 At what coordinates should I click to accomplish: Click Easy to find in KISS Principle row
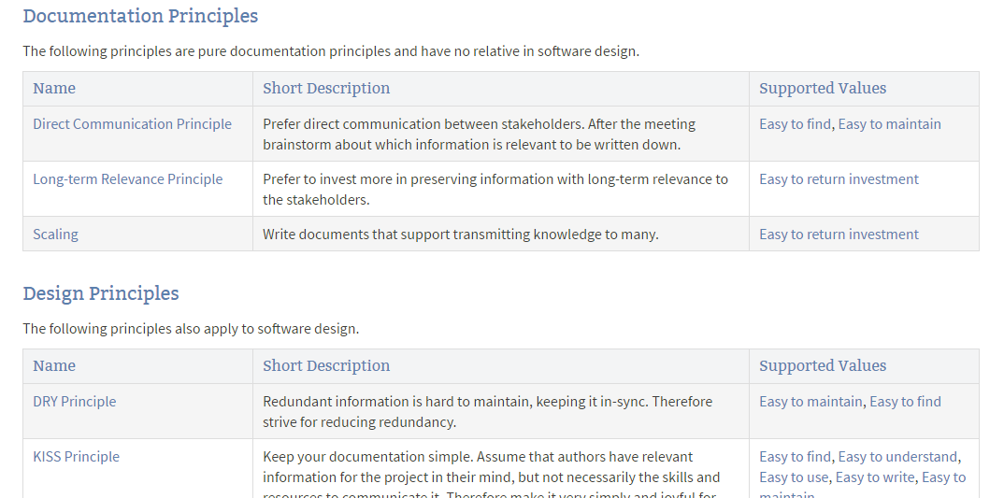click(795, 457)
